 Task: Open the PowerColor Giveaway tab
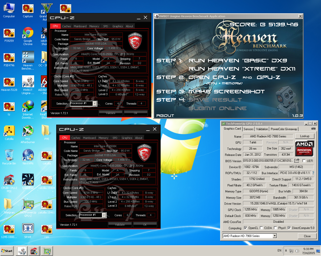(284, 129)
